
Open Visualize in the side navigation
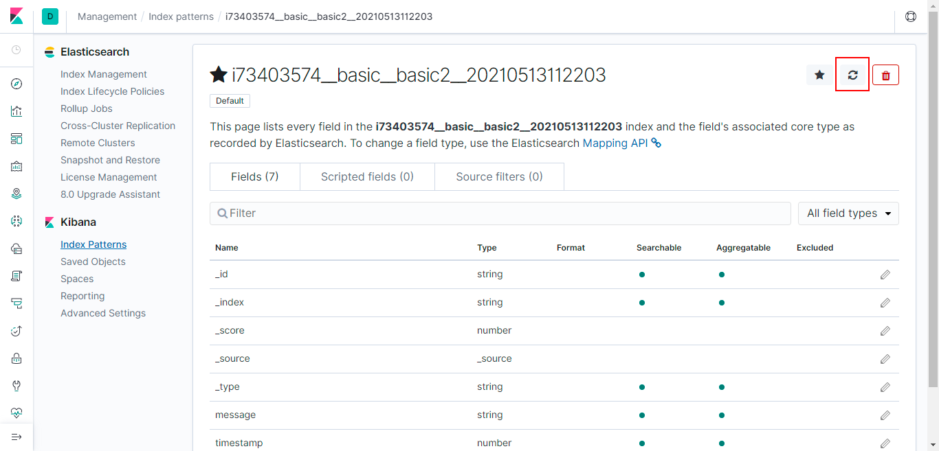point(16,111)
